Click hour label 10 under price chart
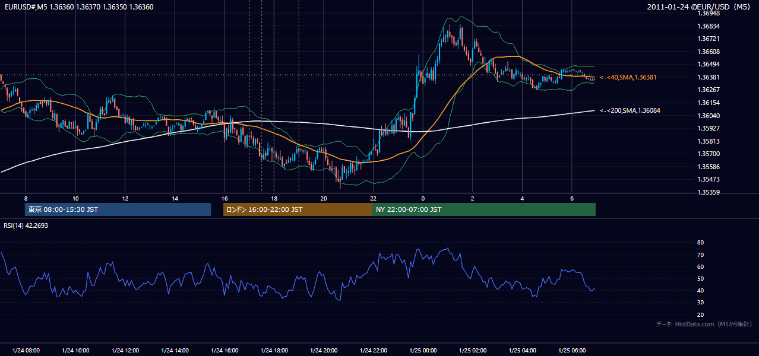The image size is (759, 356). pyautogui.click(x=75, y=198)
